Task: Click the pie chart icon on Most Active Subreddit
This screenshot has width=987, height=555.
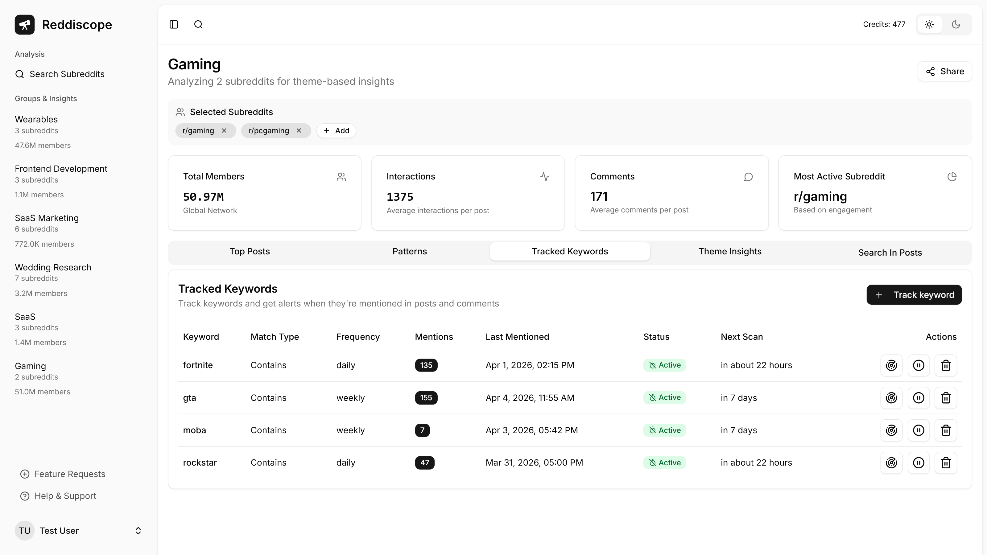Action: [952, 177]
